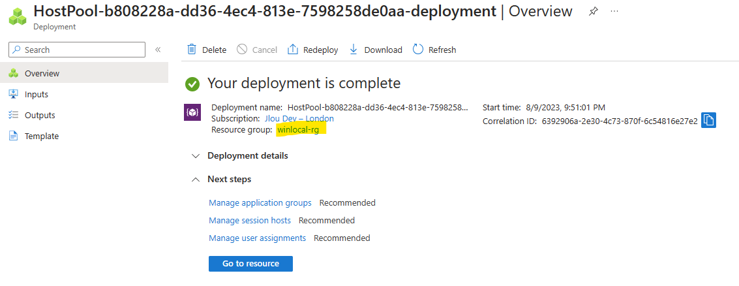Screen dimensions: 739x286
Task: Collapse the Next steps section
Action: [x=222, y=180]
